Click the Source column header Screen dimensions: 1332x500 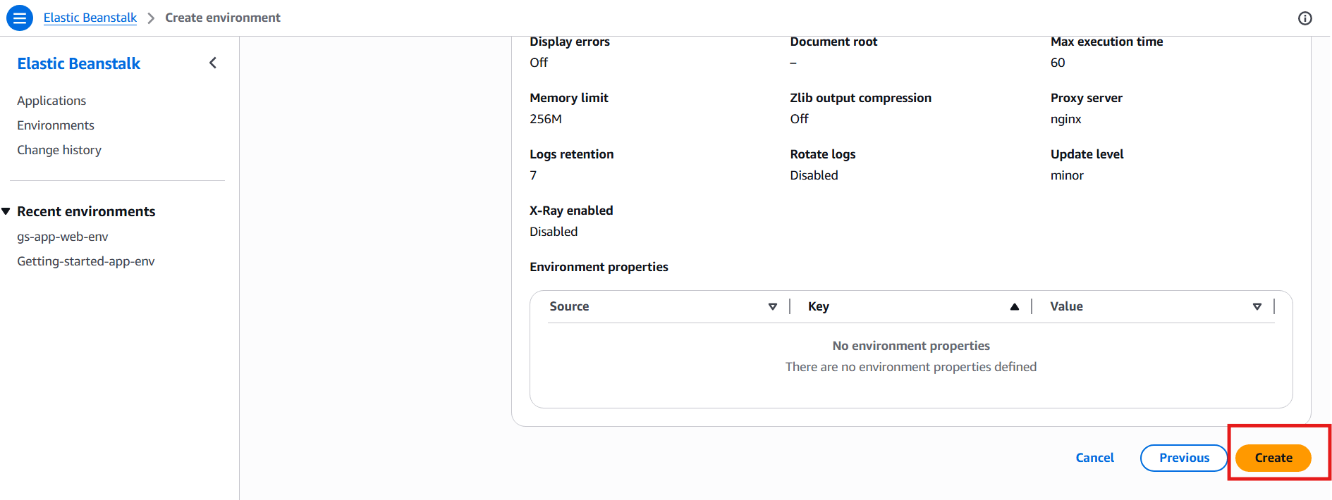pyautogui.click(x=569, y=306)
